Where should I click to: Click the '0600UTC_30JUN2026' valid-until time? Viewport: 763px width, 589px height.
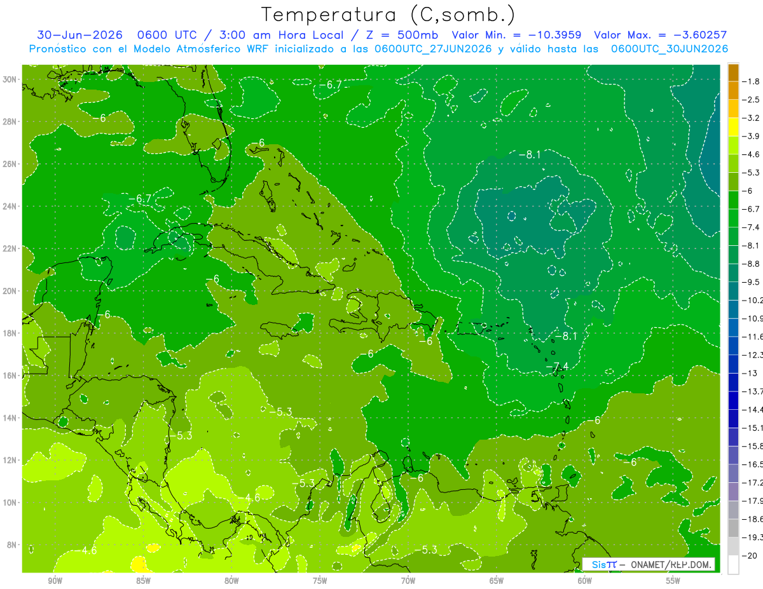pyautogui.click(x=669, y=48)
